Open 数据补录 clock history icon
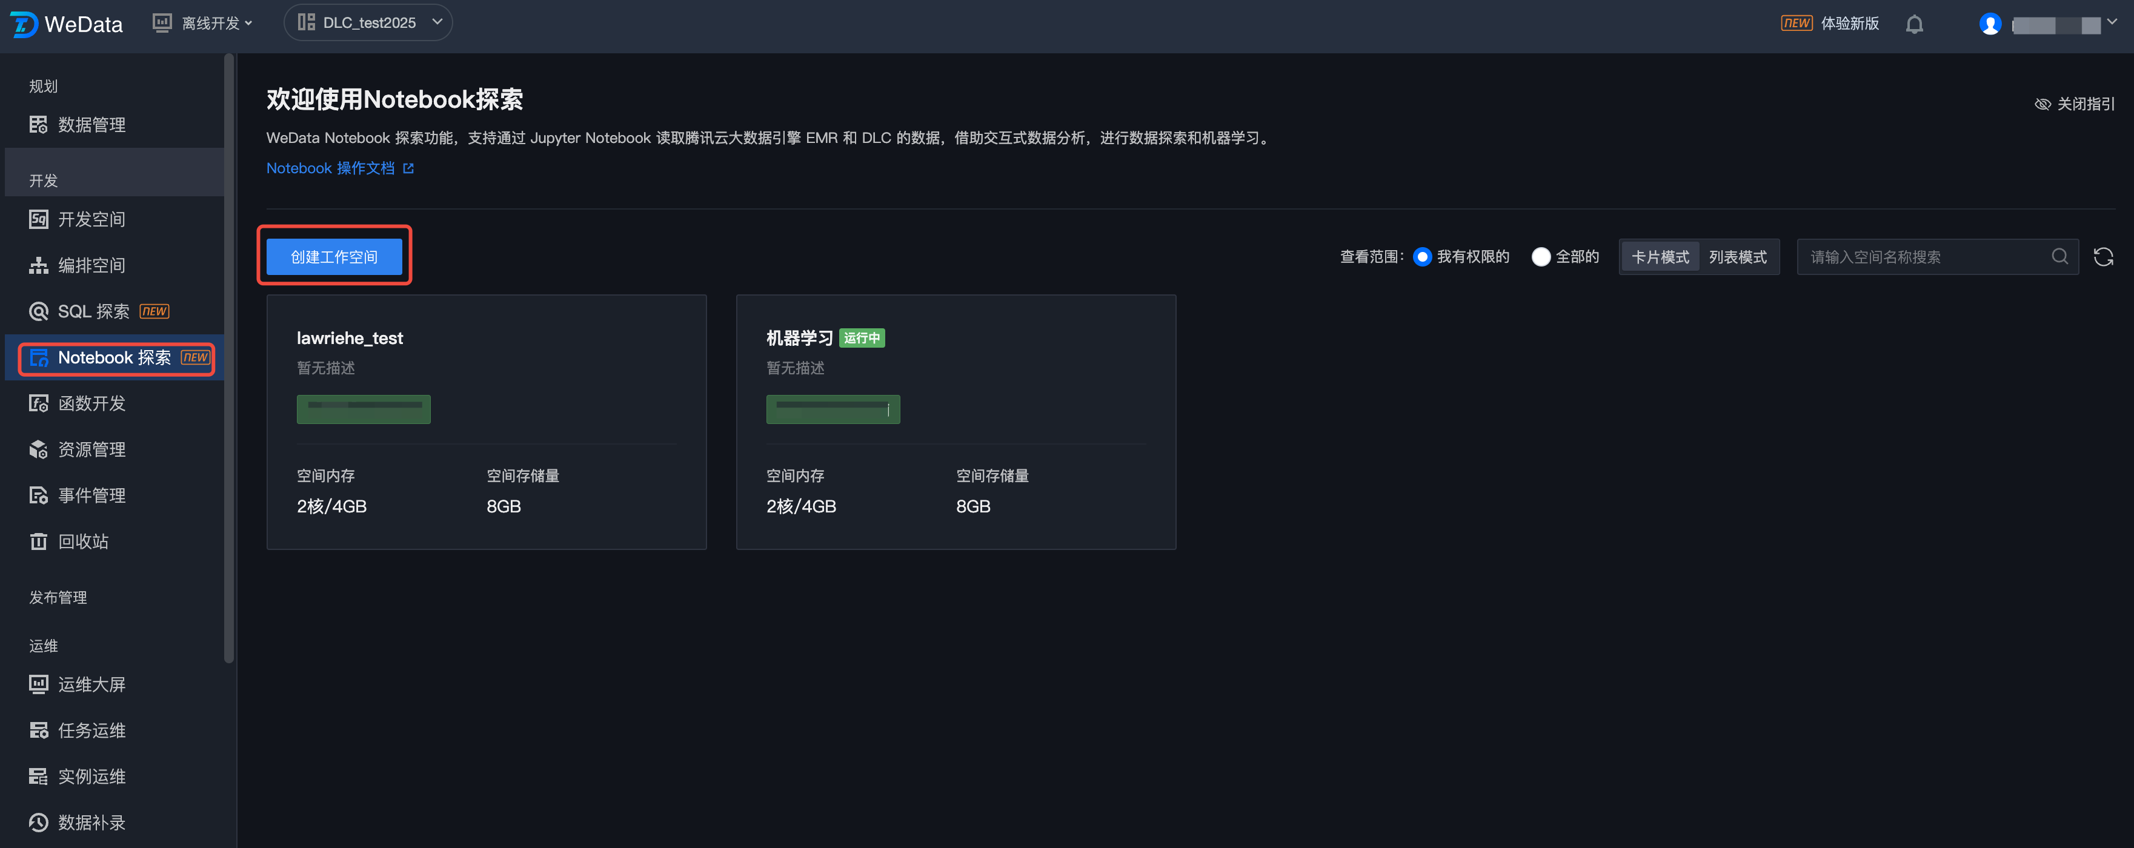 coord(38,823)
